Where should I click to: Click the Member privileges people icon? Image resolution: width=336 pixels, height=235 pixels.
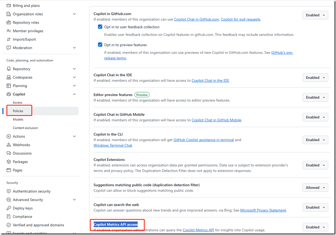point(8,31)
